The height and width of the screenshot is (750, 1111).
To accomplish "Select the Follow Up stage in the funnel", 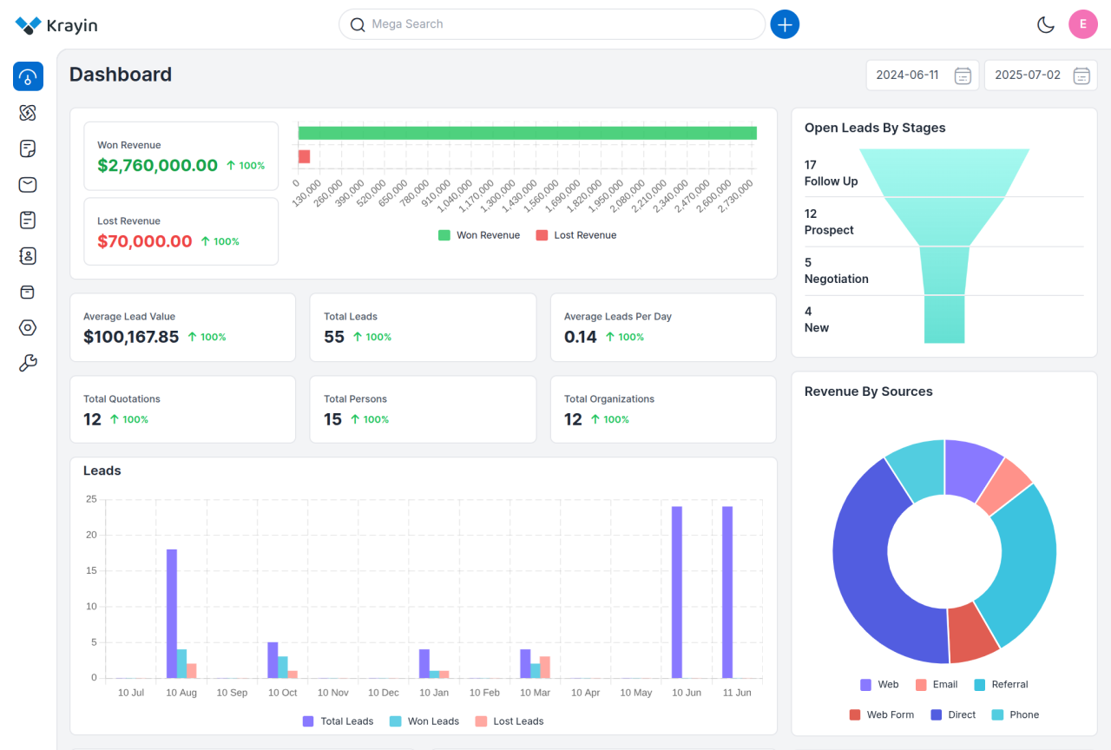I will pyautogui.click(x=831, y=173).
